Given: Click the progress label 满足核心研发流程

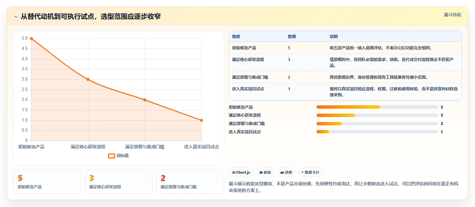Looking at the screenshot, I should [x=245, y=115].
